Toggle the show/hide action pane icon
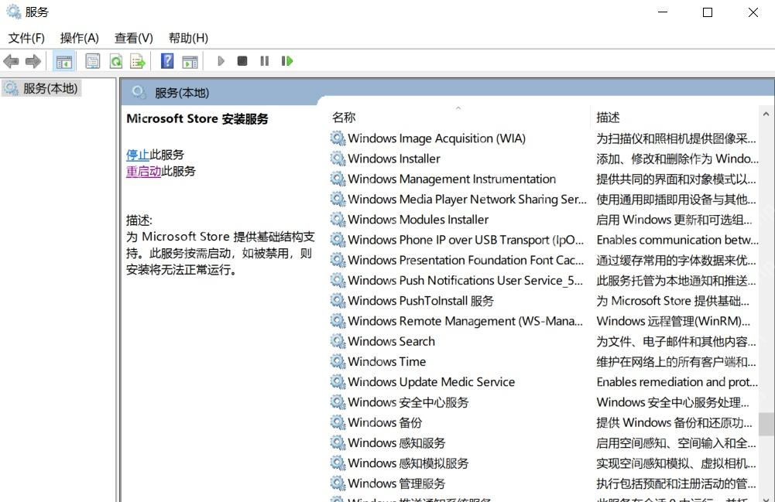Viewport: 775px width, 502px height. [190, 61]
